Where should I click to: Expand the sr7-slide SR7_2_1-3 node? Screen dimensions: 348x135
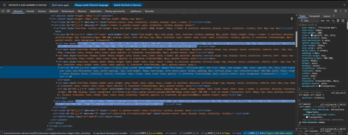(52, 22)
